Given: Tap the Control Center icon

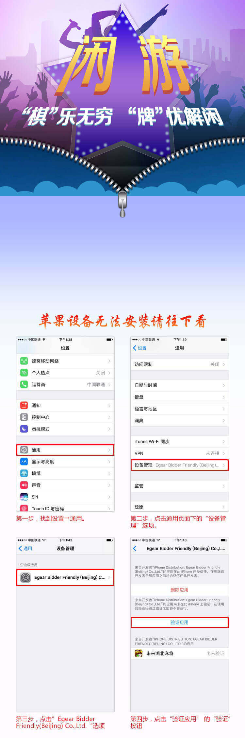Looking at the screenshot, I should (x=24, y=417).
